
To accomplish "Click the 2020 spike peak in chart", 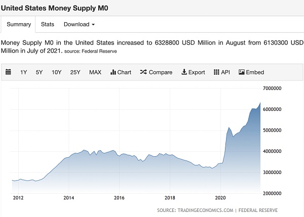I will pyautogui.click(x=229, y=127).
